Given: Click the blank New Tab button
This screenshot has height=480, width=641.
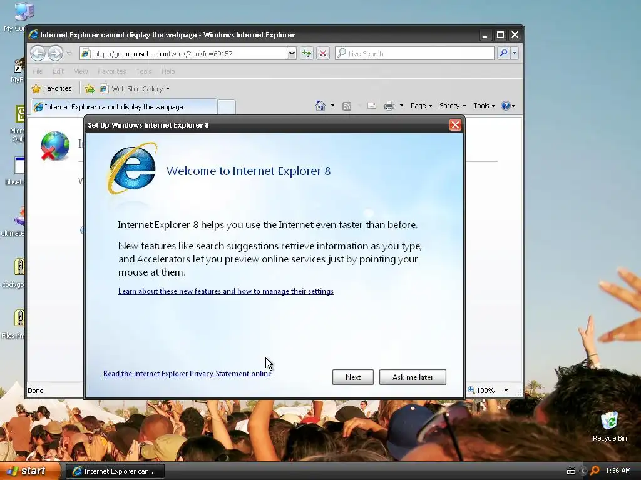Looking at the screenshot, I should pyautogui.click(x=227, y=107).
